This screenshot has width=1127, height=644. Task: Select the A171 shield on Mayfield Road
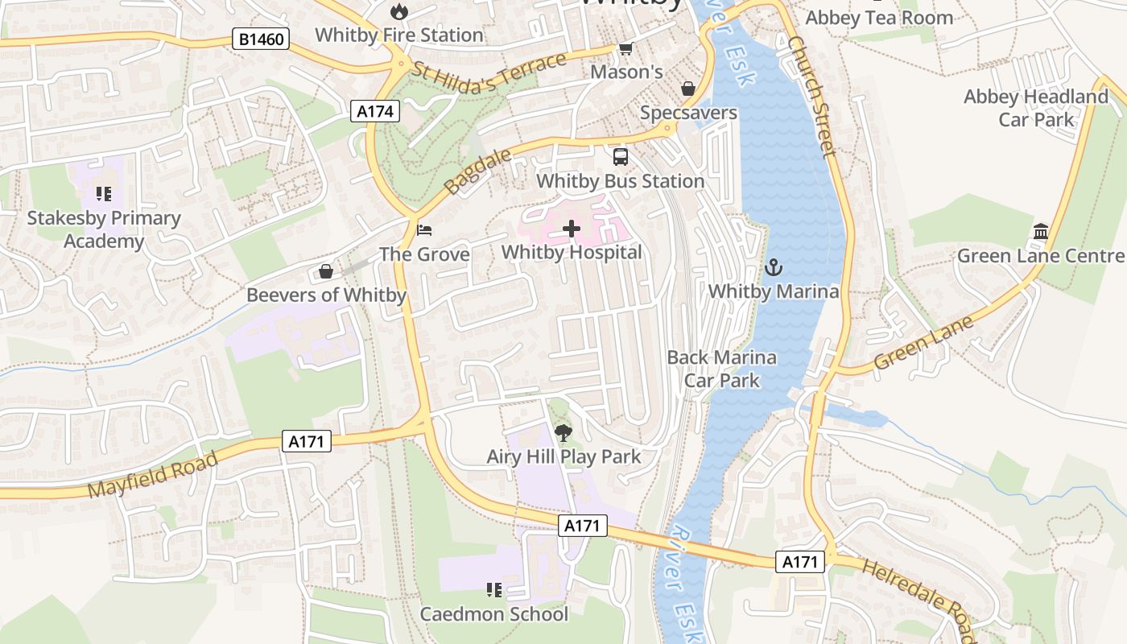[307, 440]
